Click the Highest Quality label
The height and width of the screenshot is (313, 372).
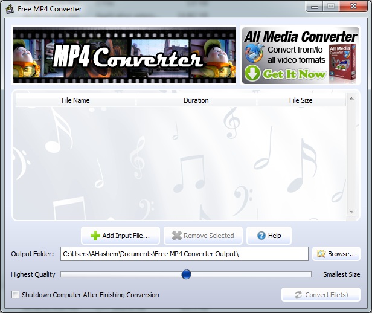point(33,274)
